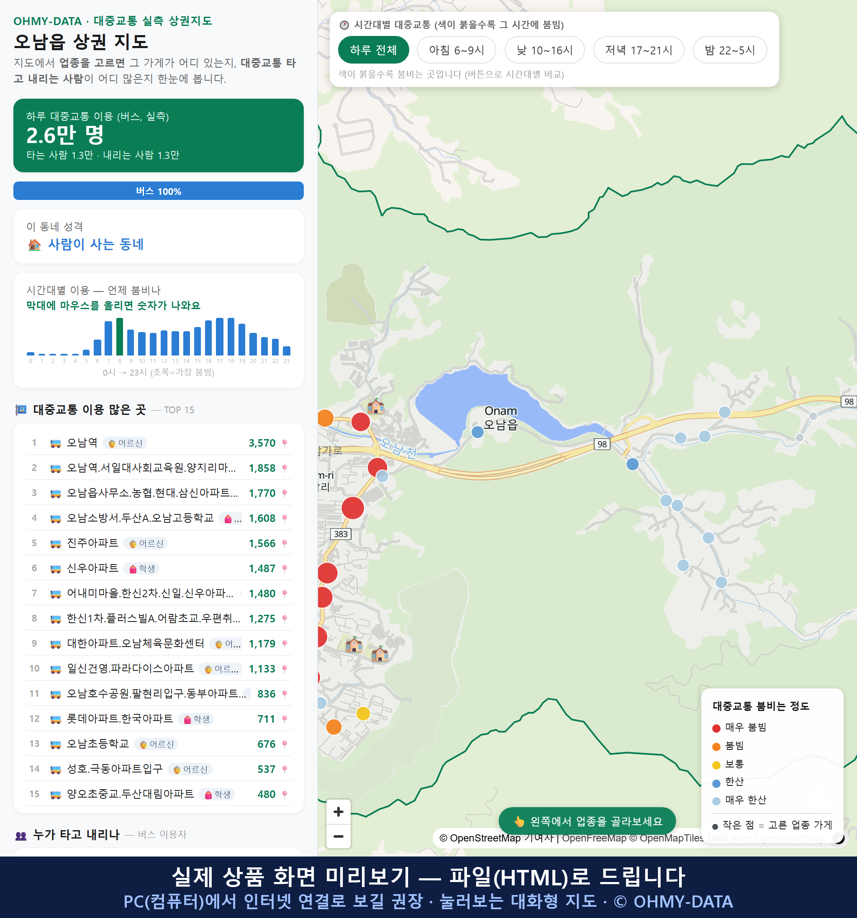The image size is (857, 918).
Task: Click the school building icon by the lake
Action: coord(376,407)
